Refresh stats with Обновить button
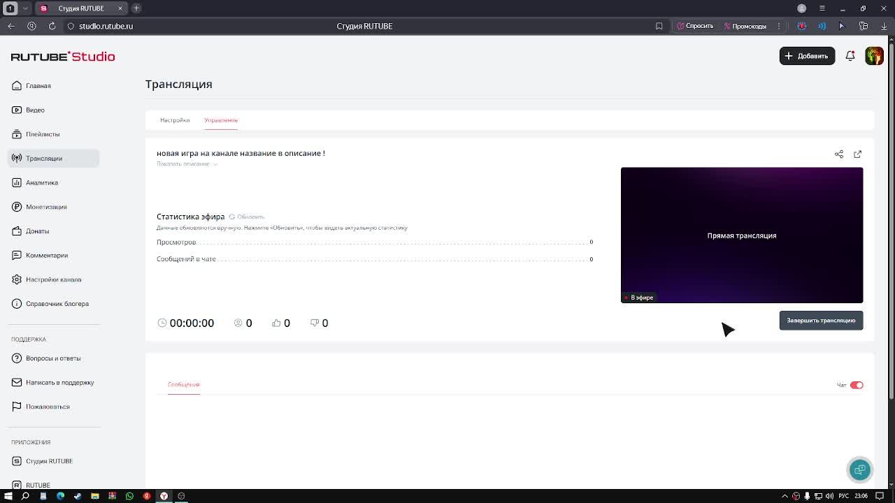895x503 pixels. click(247, 217)
